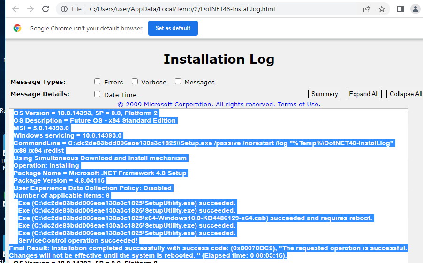Reload the installation log page
This screenshot has height=263, width=423.
(x=45, y=9)
